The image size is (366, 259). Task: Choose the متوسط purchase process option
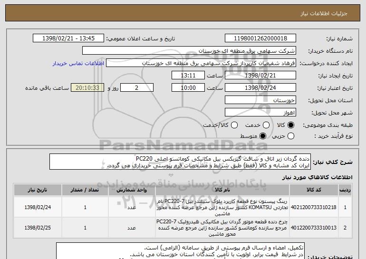(x=263, y=136)
